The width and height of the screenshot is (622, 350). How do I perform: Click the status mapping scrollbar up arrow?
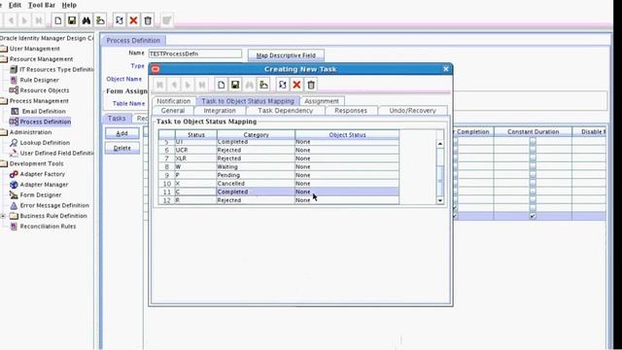click(440, 144)
